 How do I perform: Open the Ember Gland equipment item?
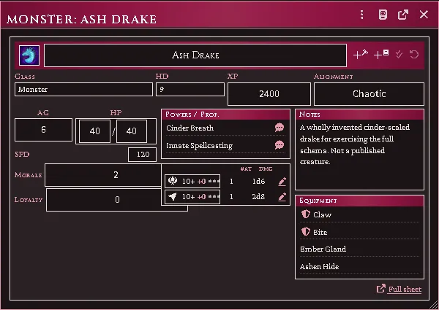coord(323,249)
